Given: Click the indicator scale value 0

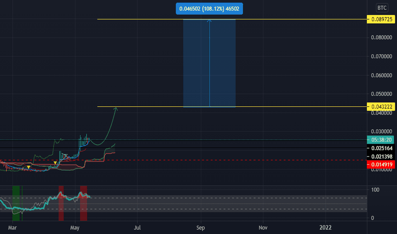Looking at the screenshot, I should (372, 218).
